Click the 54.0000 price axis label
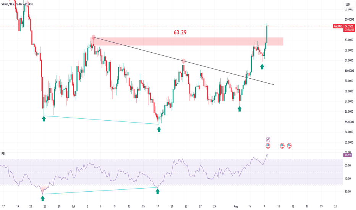 [x=349, y=132]
